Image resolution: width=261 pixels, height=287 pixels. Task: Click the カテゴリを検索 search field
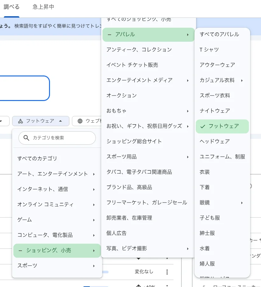click(x=57, y=138)
